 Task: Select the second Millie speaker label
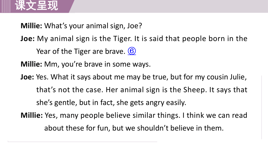[x=31, y=64]
